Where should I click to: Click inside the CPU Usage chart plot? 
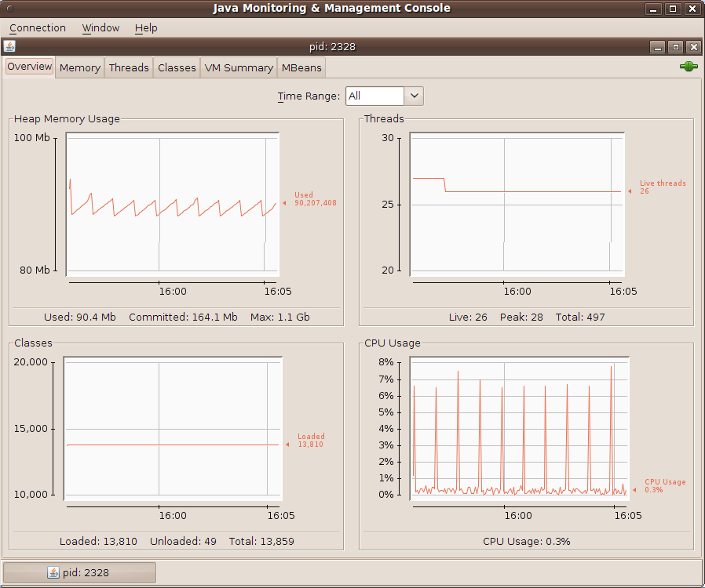point(519,429)
